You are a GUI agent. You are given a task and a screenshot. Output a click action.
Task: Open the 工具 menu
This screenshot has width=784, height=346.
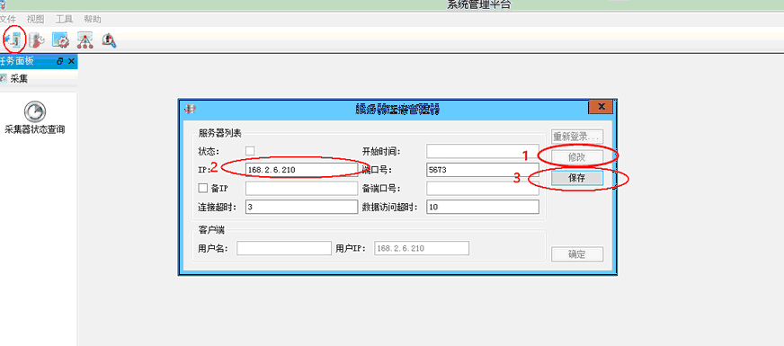click(x=64, y=19)
